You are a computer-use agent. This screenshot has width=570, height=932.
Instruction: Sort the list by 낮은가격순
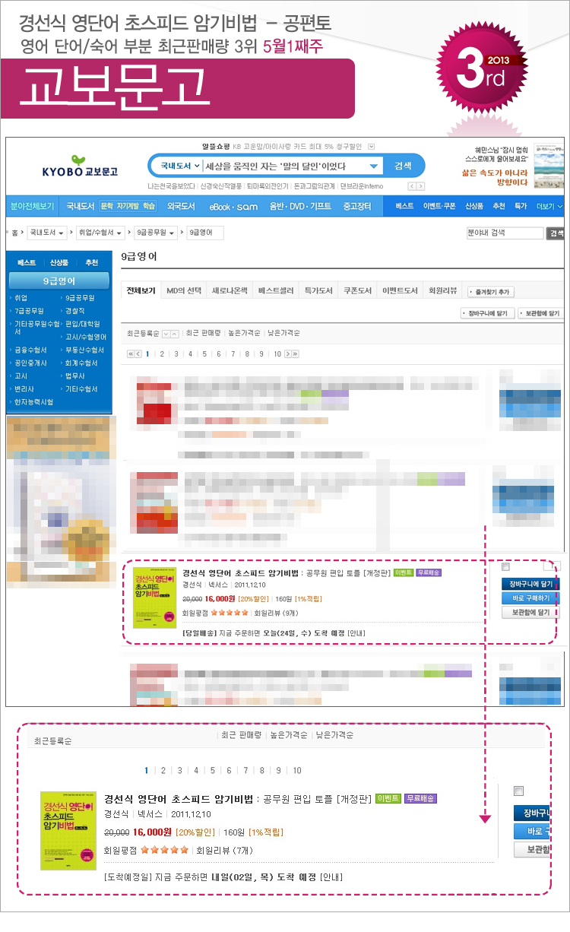point(283,334)
